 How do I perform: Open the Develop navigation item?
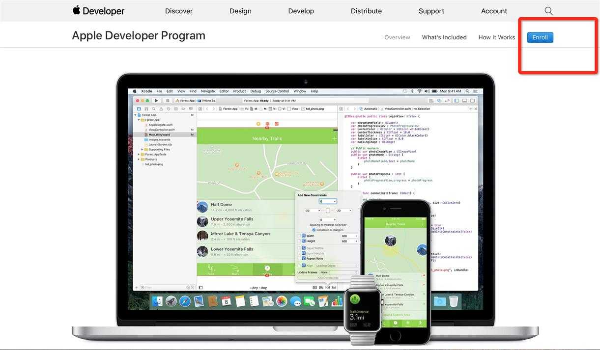(x=301, y=11)
